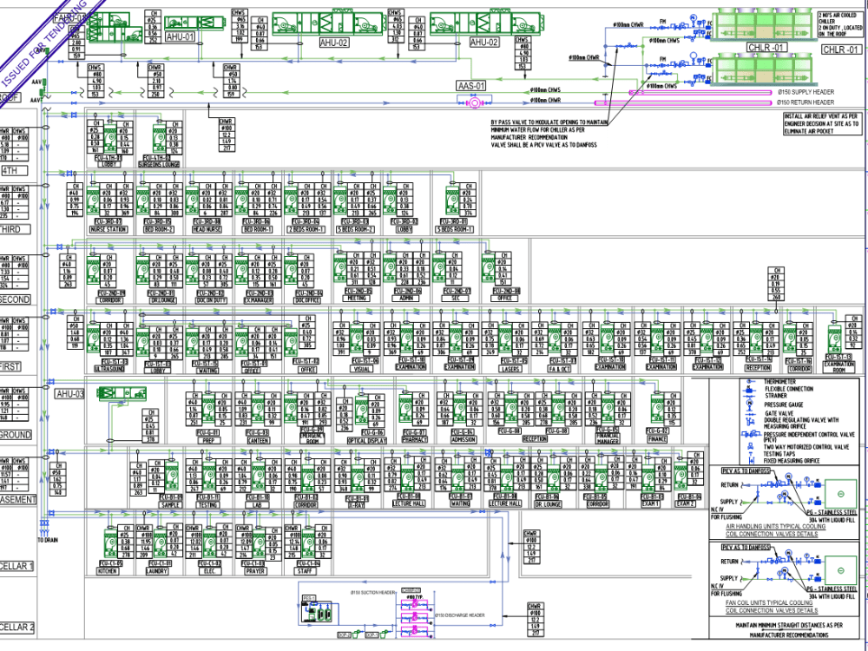This screenshot has width=868, height=651.
Task: Select the pressure gauge symbol in the legend
Action: tap(751, 404)
